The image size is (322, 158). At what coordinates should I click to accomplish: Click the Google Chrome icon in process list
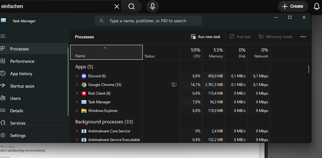point(84,85)
